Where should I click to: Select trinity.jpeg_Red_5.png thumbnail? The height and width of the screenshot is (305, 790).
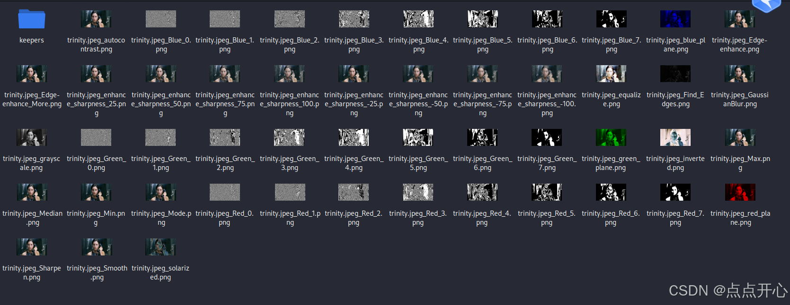[x=547, y=192]
